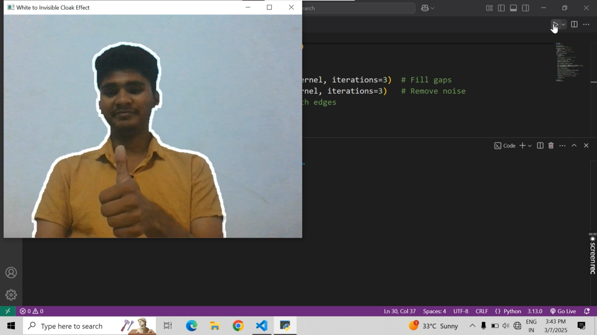Open the Accounts icon in activity bar

[11, 273]
